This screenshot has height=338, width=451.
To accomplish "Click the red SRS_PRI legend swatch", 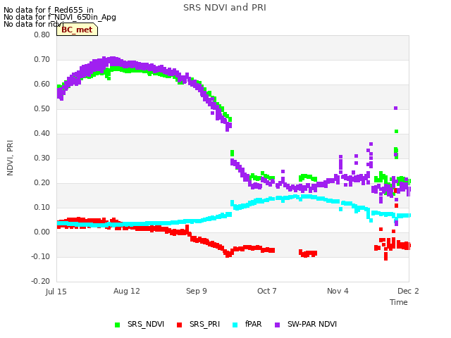I will point(179,325).
